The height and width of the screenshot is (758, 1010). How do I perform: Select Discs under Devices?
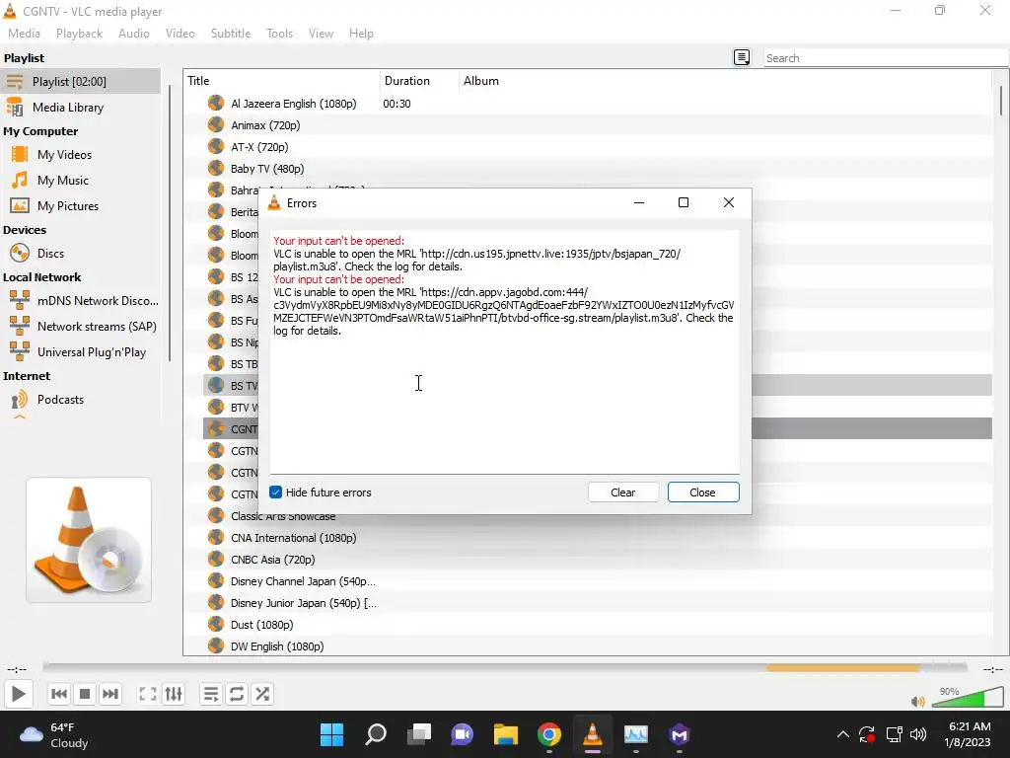81,254
